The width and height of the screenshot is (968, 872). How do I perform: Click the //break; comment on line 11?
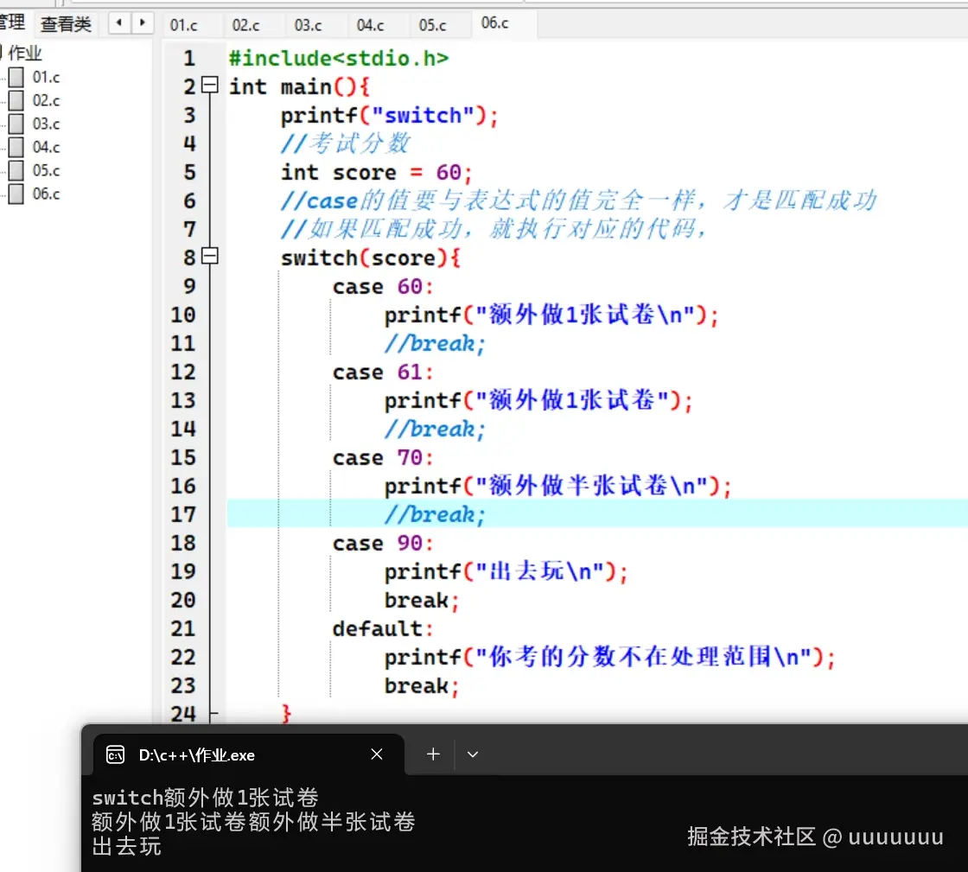pyautogui.click(x=436, y=344)
